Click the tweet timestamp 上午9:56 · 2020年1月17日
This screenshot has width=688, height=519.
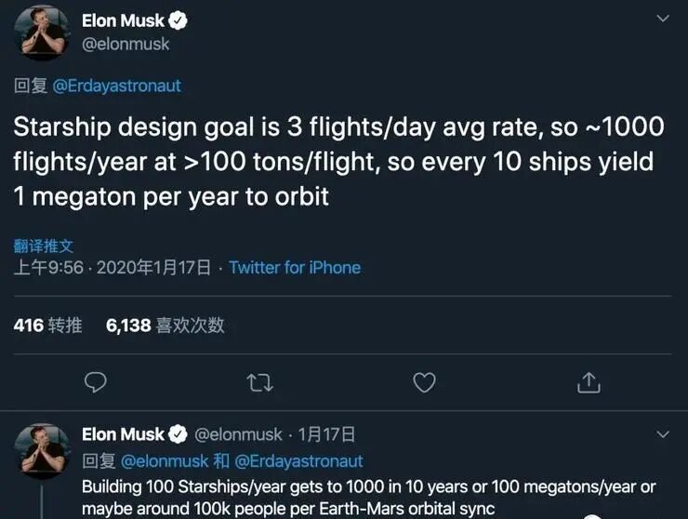(x=112, y=268)
